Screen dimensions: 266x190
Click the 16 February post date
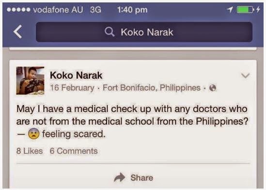coord(72,88)
